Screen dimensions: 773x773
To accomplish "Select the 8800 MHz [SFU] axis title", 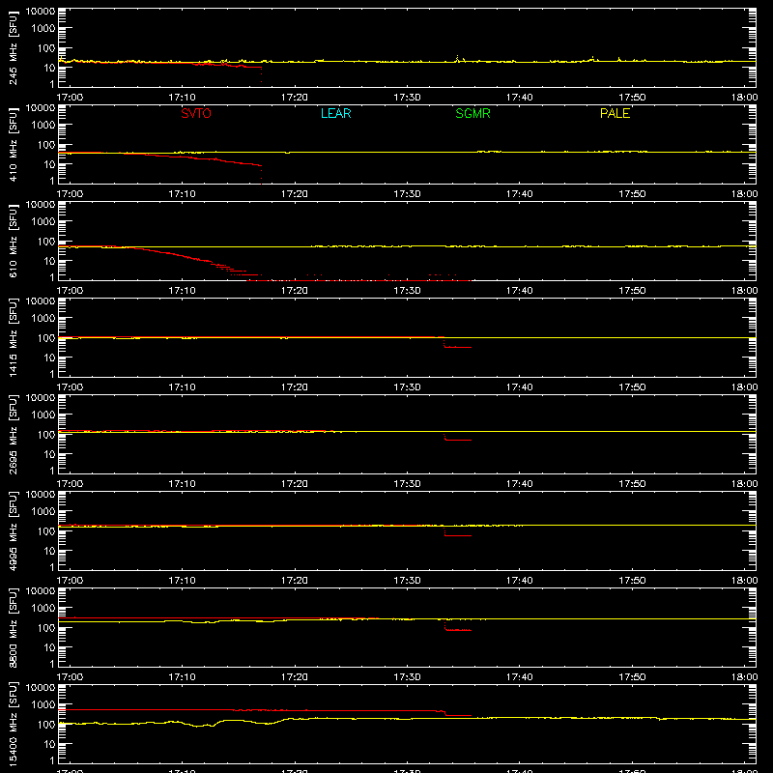I will [x=13, y=627].
